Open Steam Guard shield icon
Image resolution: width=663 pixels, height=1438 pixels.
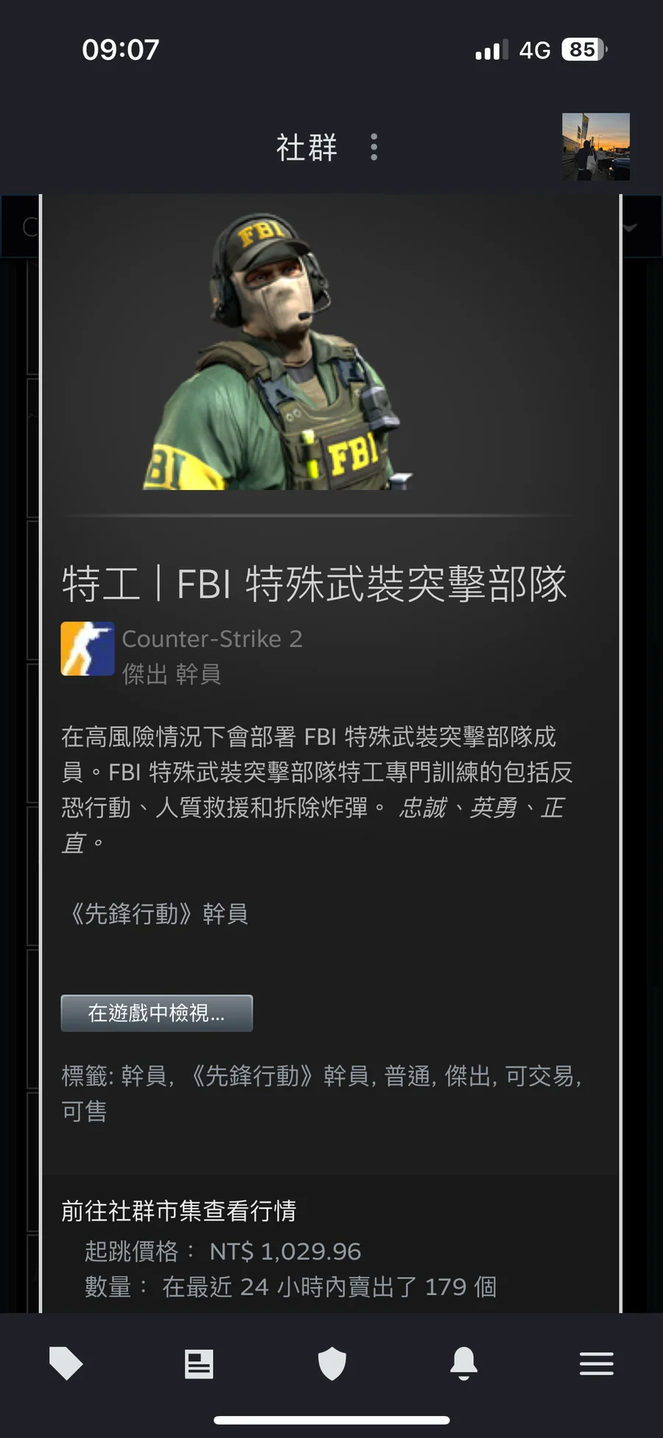(331, 1364)
